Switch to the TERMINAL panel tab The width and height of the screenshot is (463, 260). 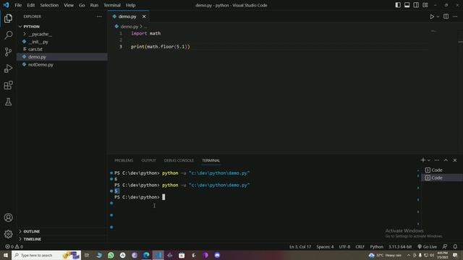point(211,160)
